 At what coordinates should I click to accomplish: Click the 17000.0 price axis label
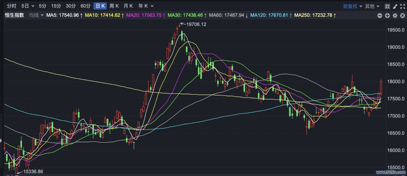point(396,116)
